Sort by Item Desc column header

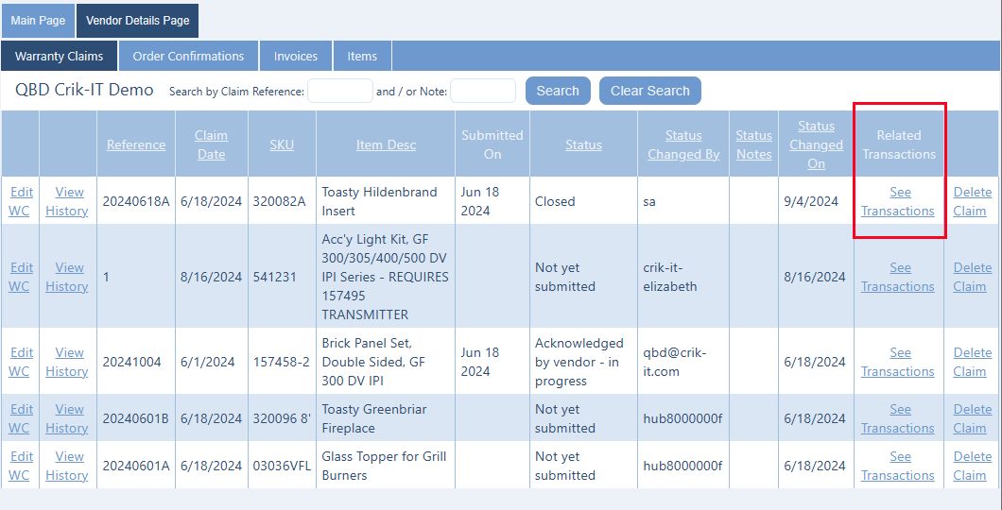386,144
